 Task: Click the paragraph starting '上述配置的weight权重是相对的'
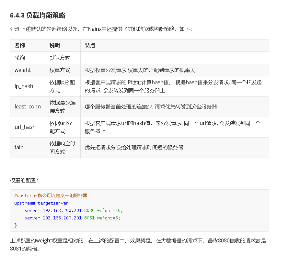138,245
